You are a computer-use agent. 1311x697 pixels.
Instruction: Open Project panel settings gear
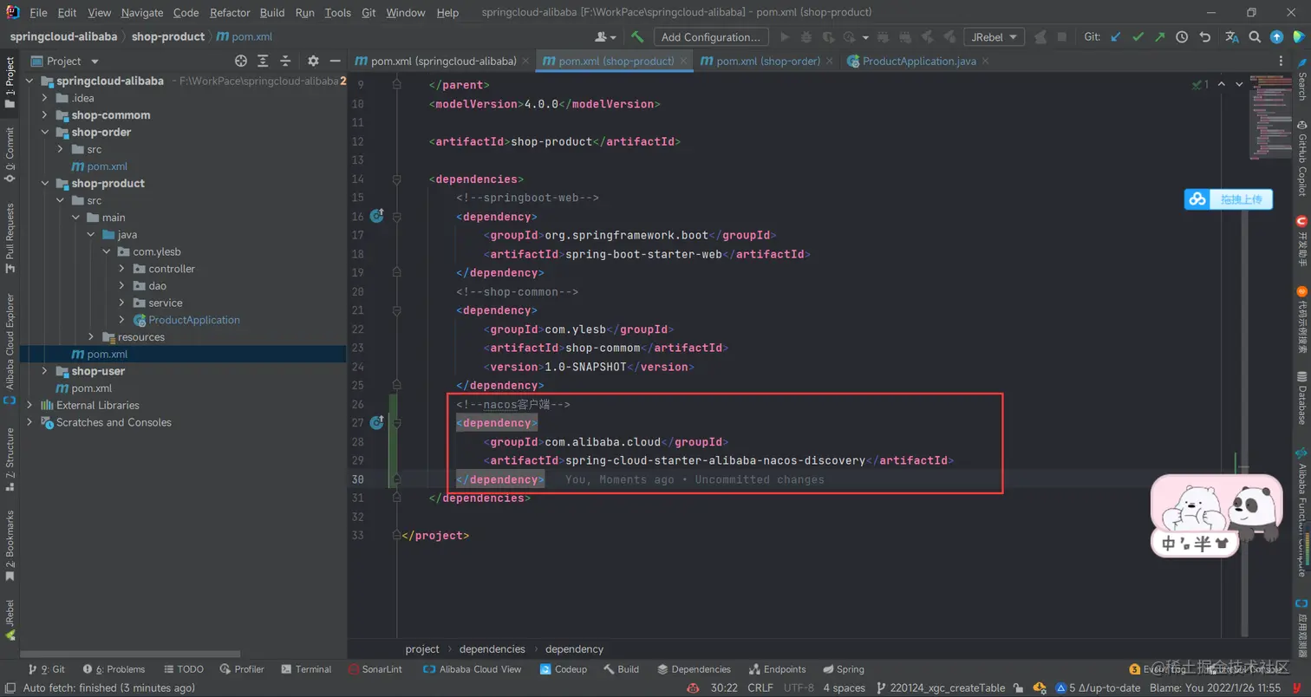(313, 61)
